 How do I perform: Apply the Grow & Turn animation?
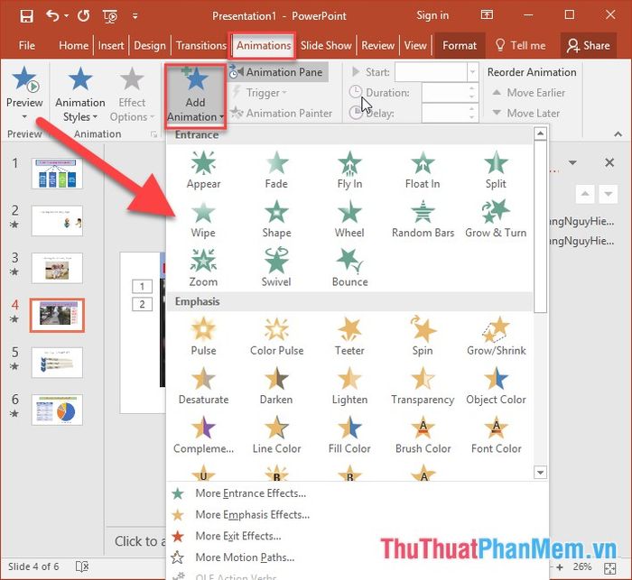point(496,218)
